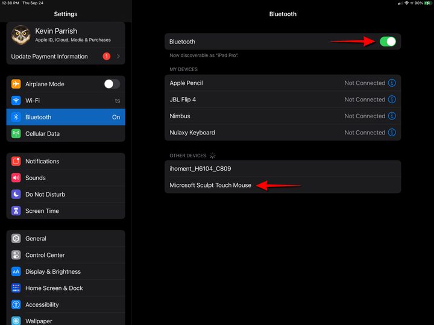Screen dimensions: 434x325
Task: Tap the Cellular Data antenna icon
Action: pyautogui.click(x=16, y=134)
